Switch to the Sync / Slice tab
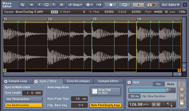The image size is (189, 111). click(48, 81)
